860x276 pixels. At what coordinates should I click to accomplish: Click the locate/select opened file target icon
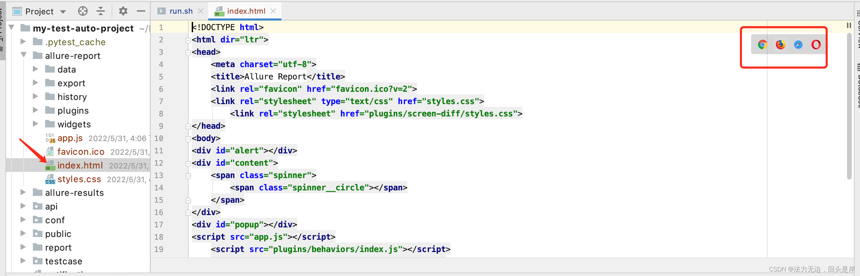[83, 11]
